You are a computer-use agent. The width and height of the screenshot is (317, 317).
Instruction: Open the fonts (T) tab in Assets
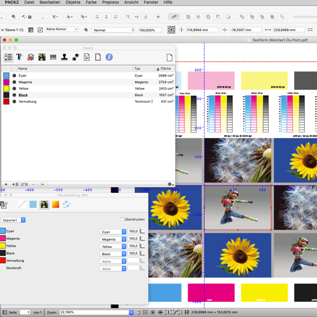[19, 57]
